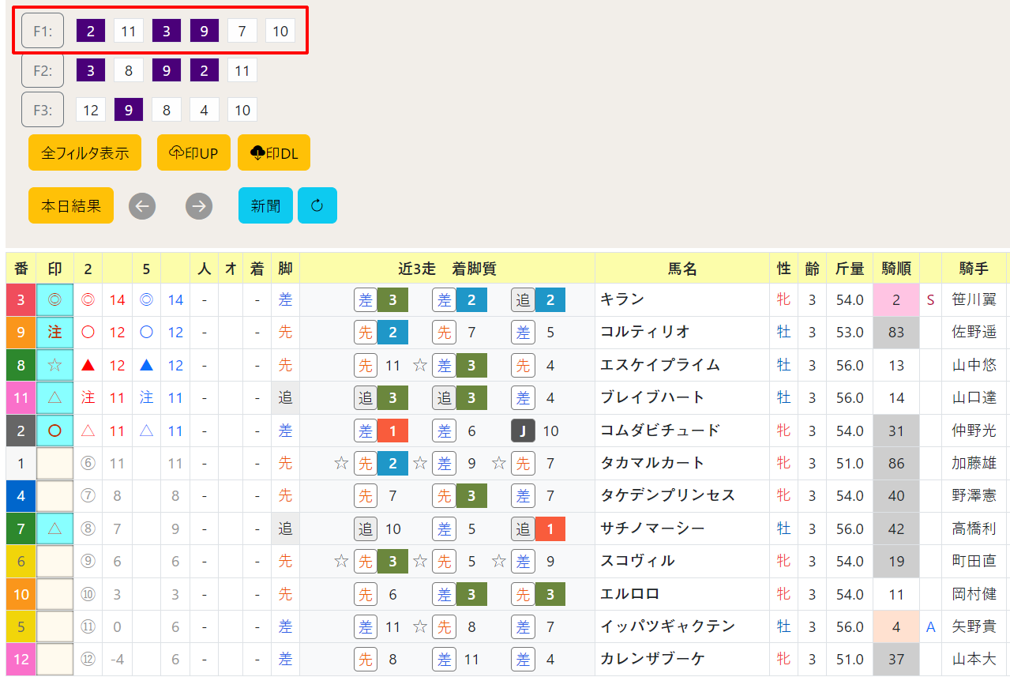Click the 全フィルタ表示 button
Viewport: 1010px width, 677px height.
[84, 152]
